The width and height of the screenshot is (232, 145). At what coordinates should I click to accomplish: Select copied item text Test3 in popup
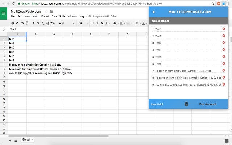158,43
